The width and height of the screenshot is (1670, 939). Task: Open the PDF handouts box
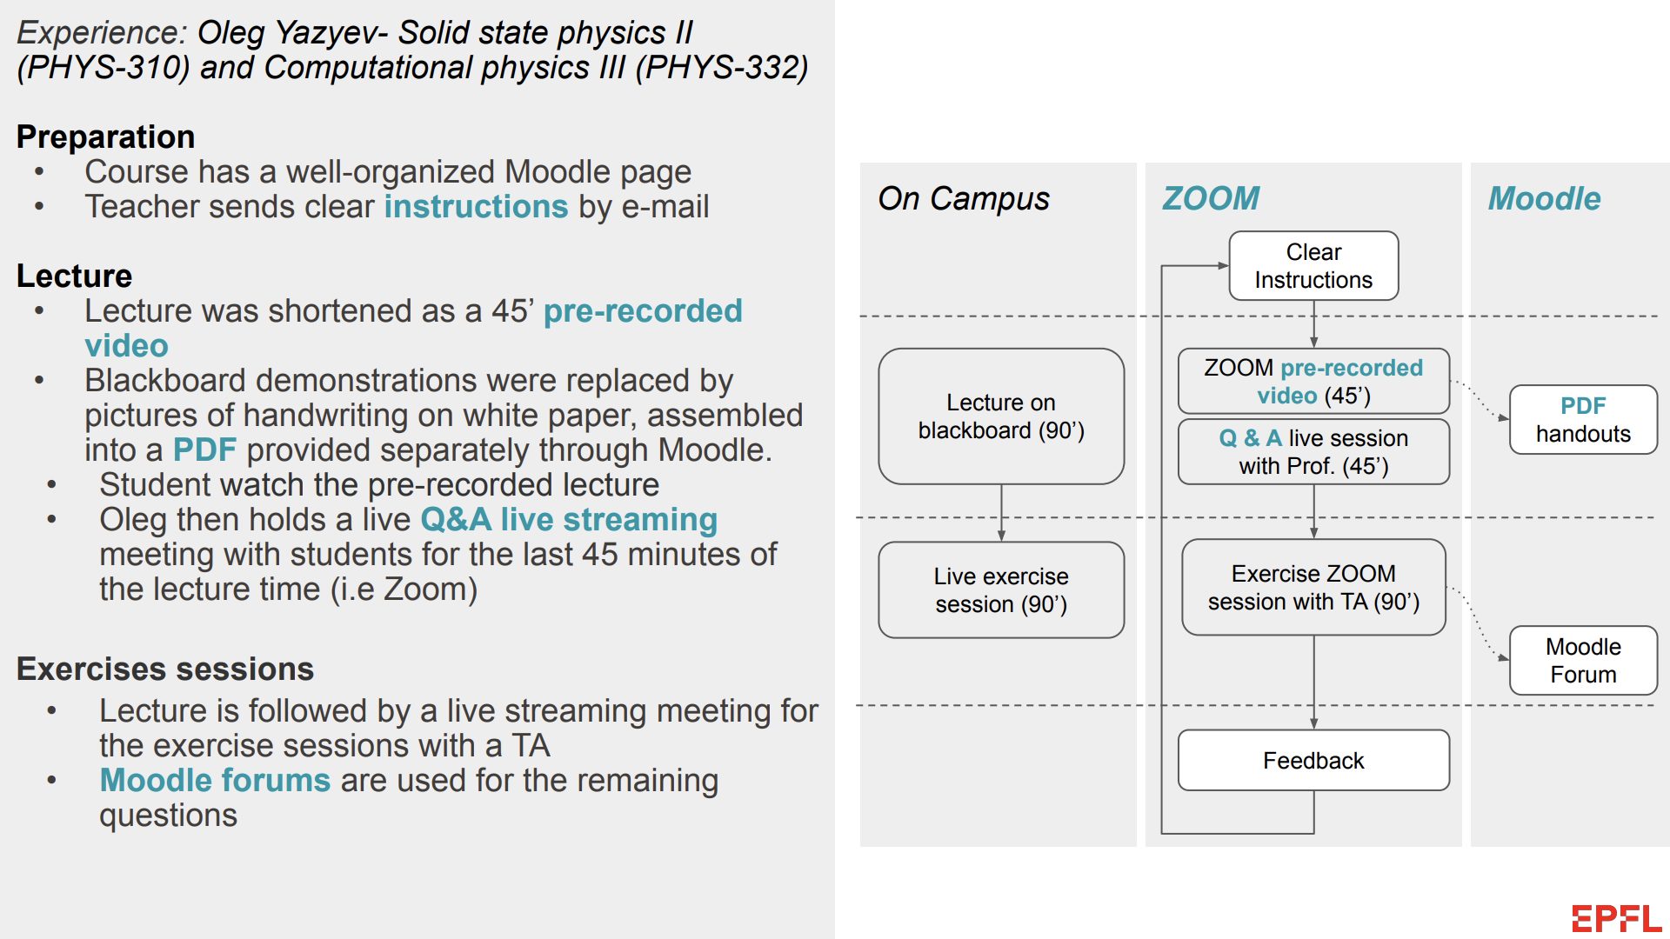tap(1583, 420)
